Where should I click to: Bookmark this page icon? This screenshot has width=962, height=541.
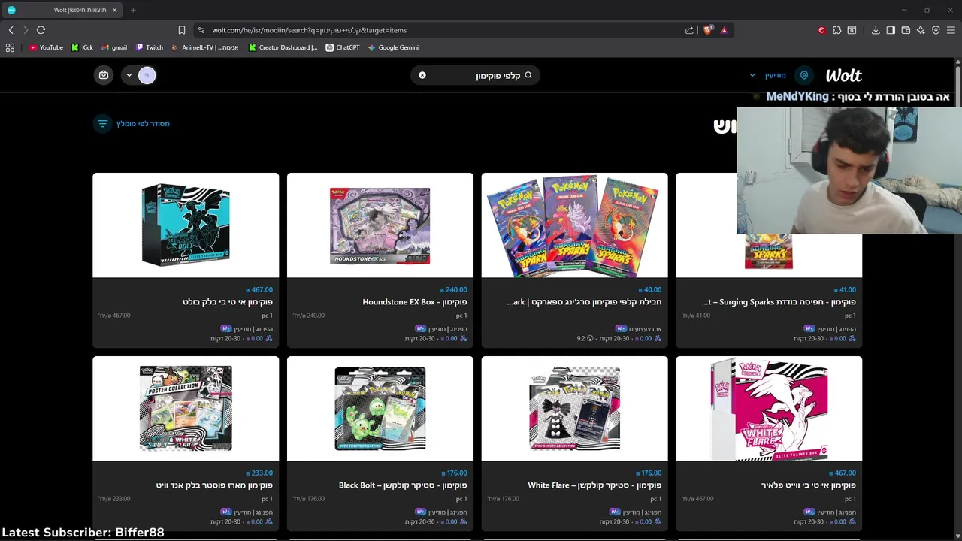pos(182,30)
